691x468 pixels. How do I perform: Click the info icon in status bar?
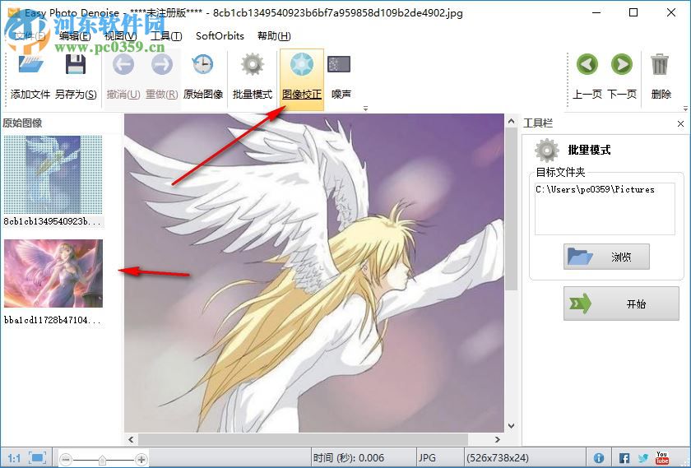coord(599,458)
